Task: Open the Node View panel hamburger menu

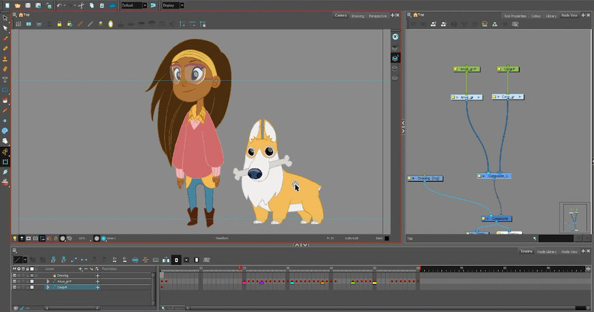Action: (409, 15)
